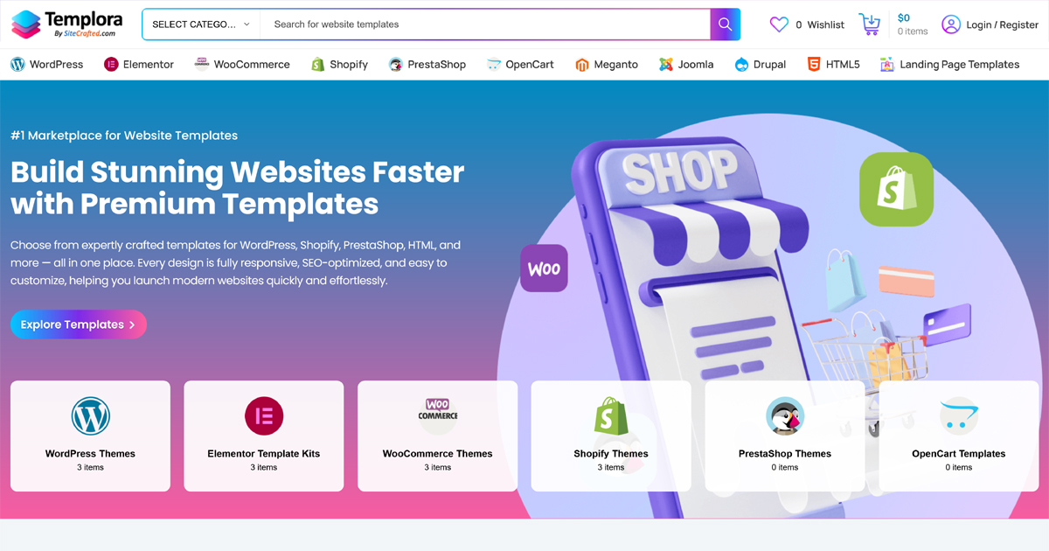Click the Explore Templates button
The image size is (1049, 551).
tap(79, 324)
